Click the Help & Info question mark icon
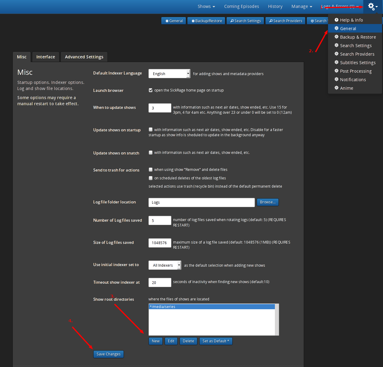 coord(337,20)
